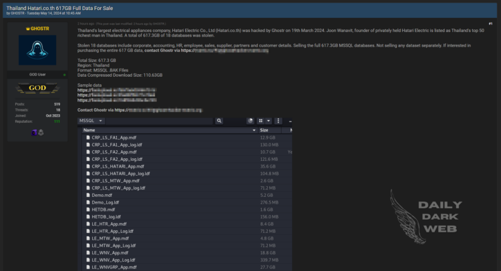The image size is (501, 271).
Task: Click the 276.5 MB size value
Action: [269, 202]
